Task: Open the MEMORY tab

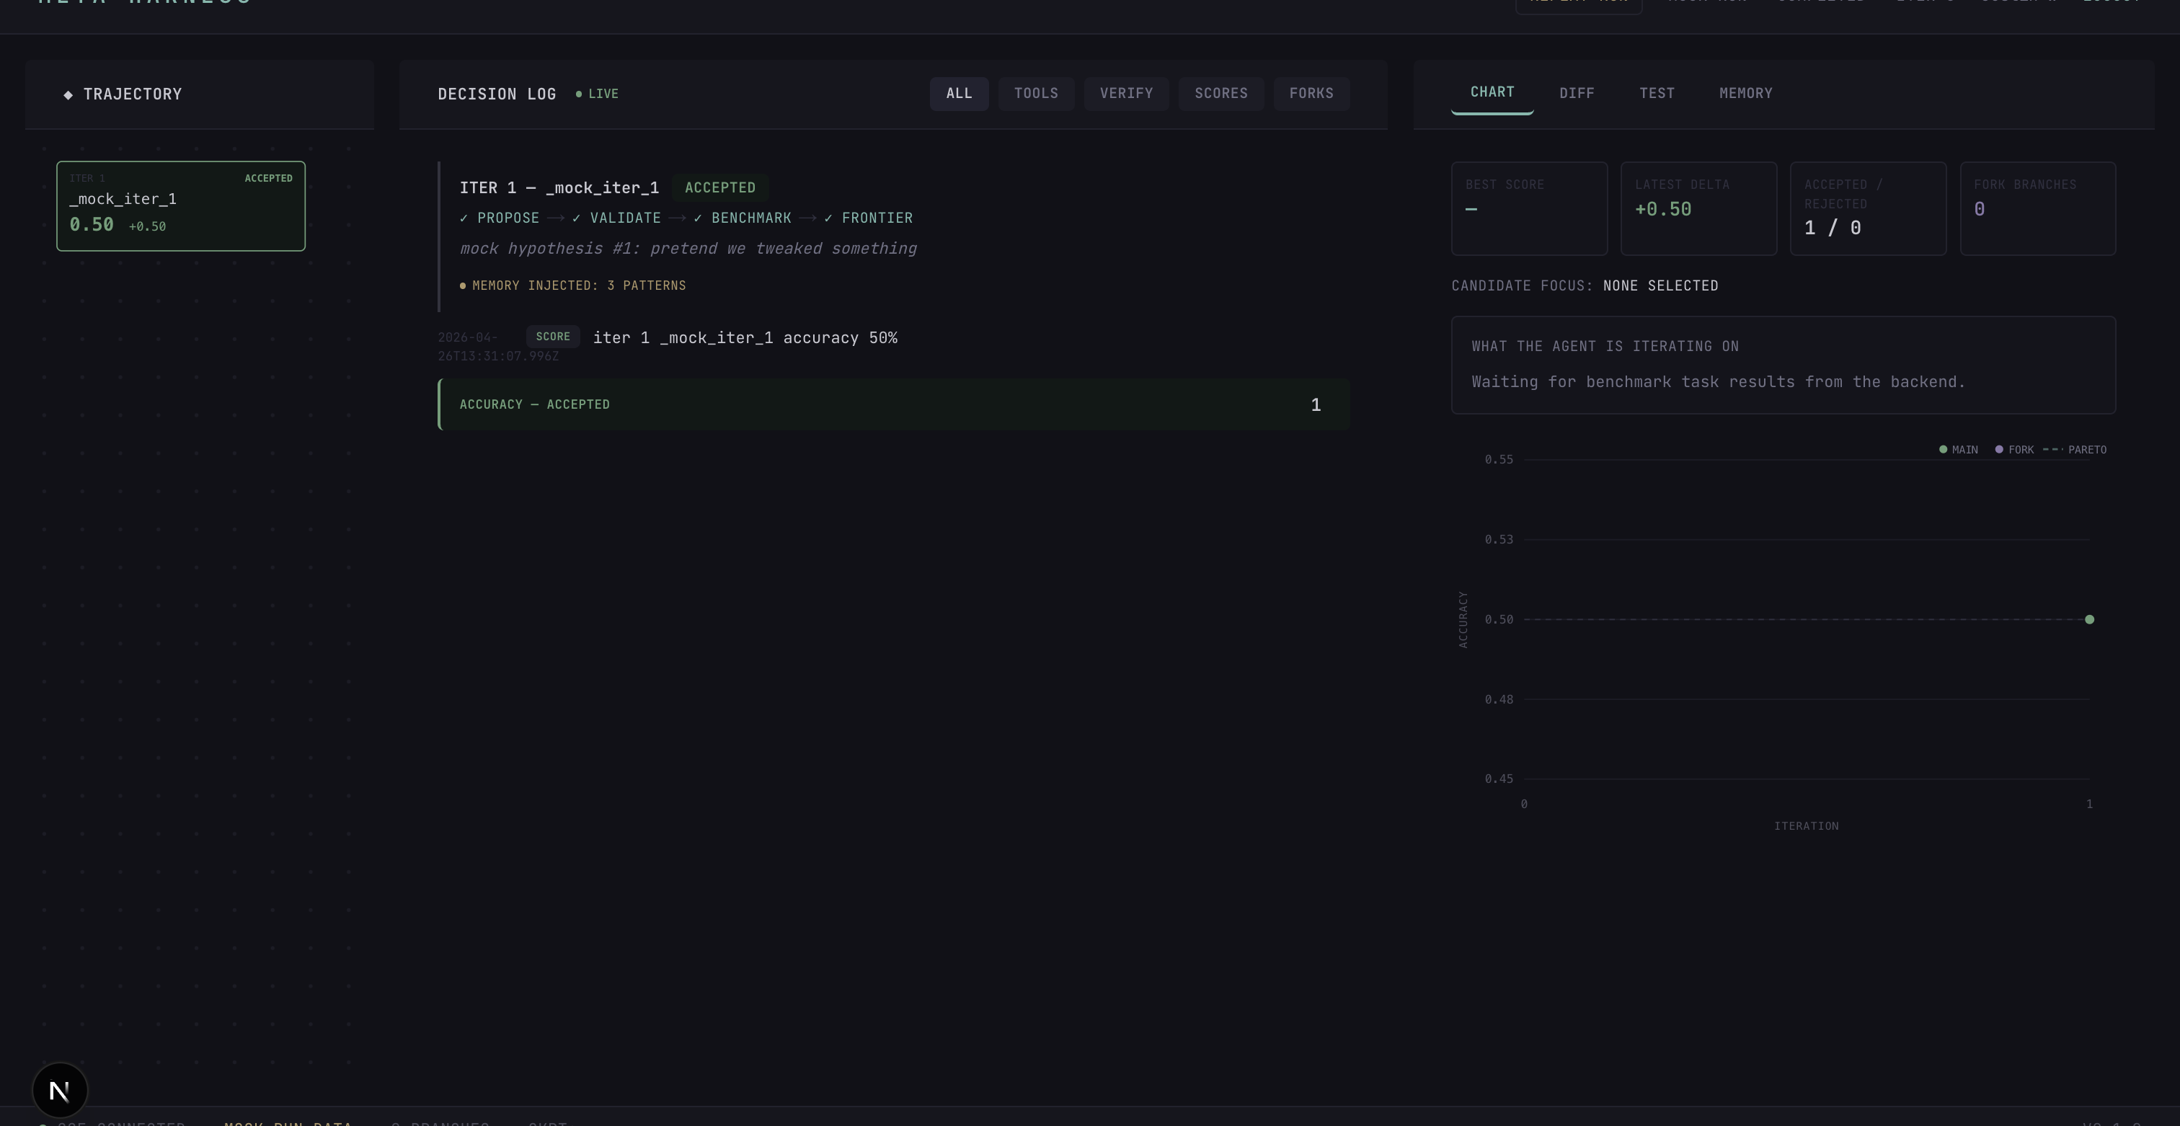Action: (x=1745, y=93)
